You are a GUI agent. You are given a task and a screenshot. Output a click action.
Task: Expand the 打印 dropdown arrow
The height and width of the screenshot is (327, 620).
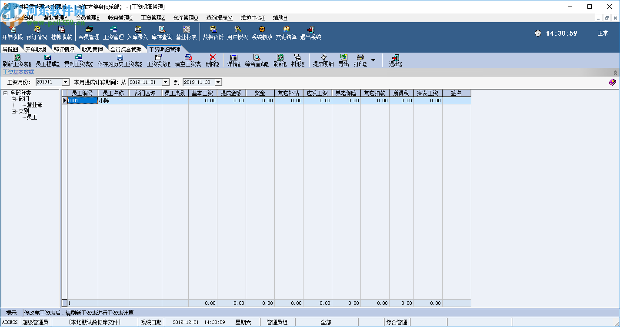click(x=373, y=60)
